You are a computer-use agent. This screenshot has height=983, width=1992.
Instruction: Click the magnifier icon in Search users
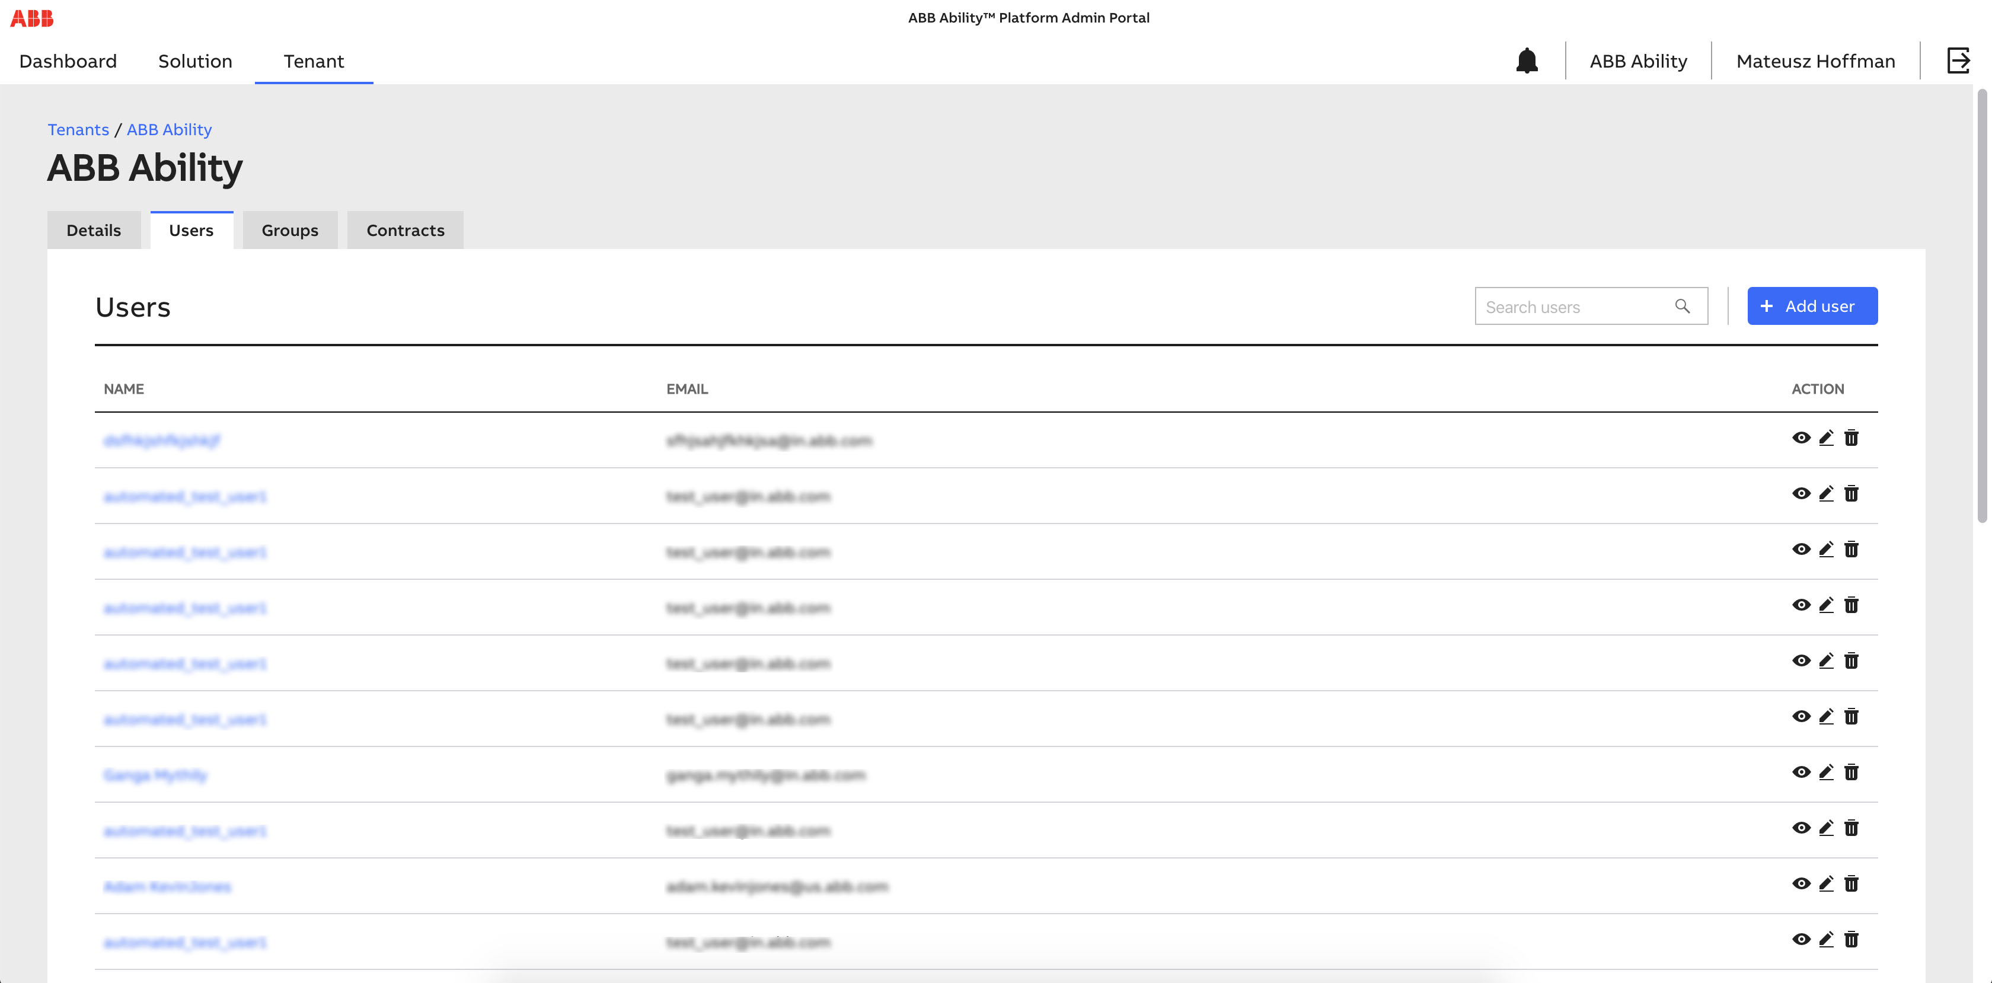pos(1682,307)
